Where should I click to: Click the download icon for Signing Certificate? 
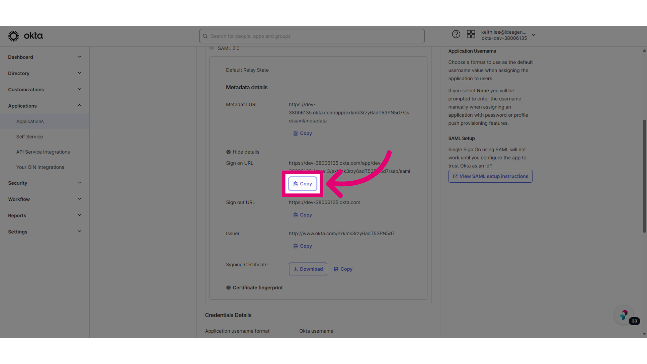(296, 269)
